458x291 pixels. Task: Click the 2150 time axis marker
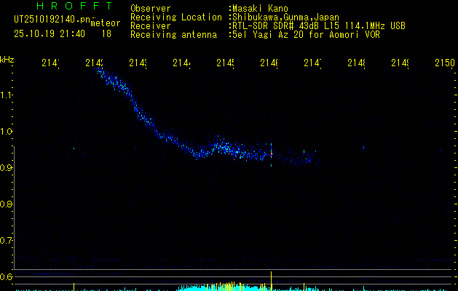(443, 64)
